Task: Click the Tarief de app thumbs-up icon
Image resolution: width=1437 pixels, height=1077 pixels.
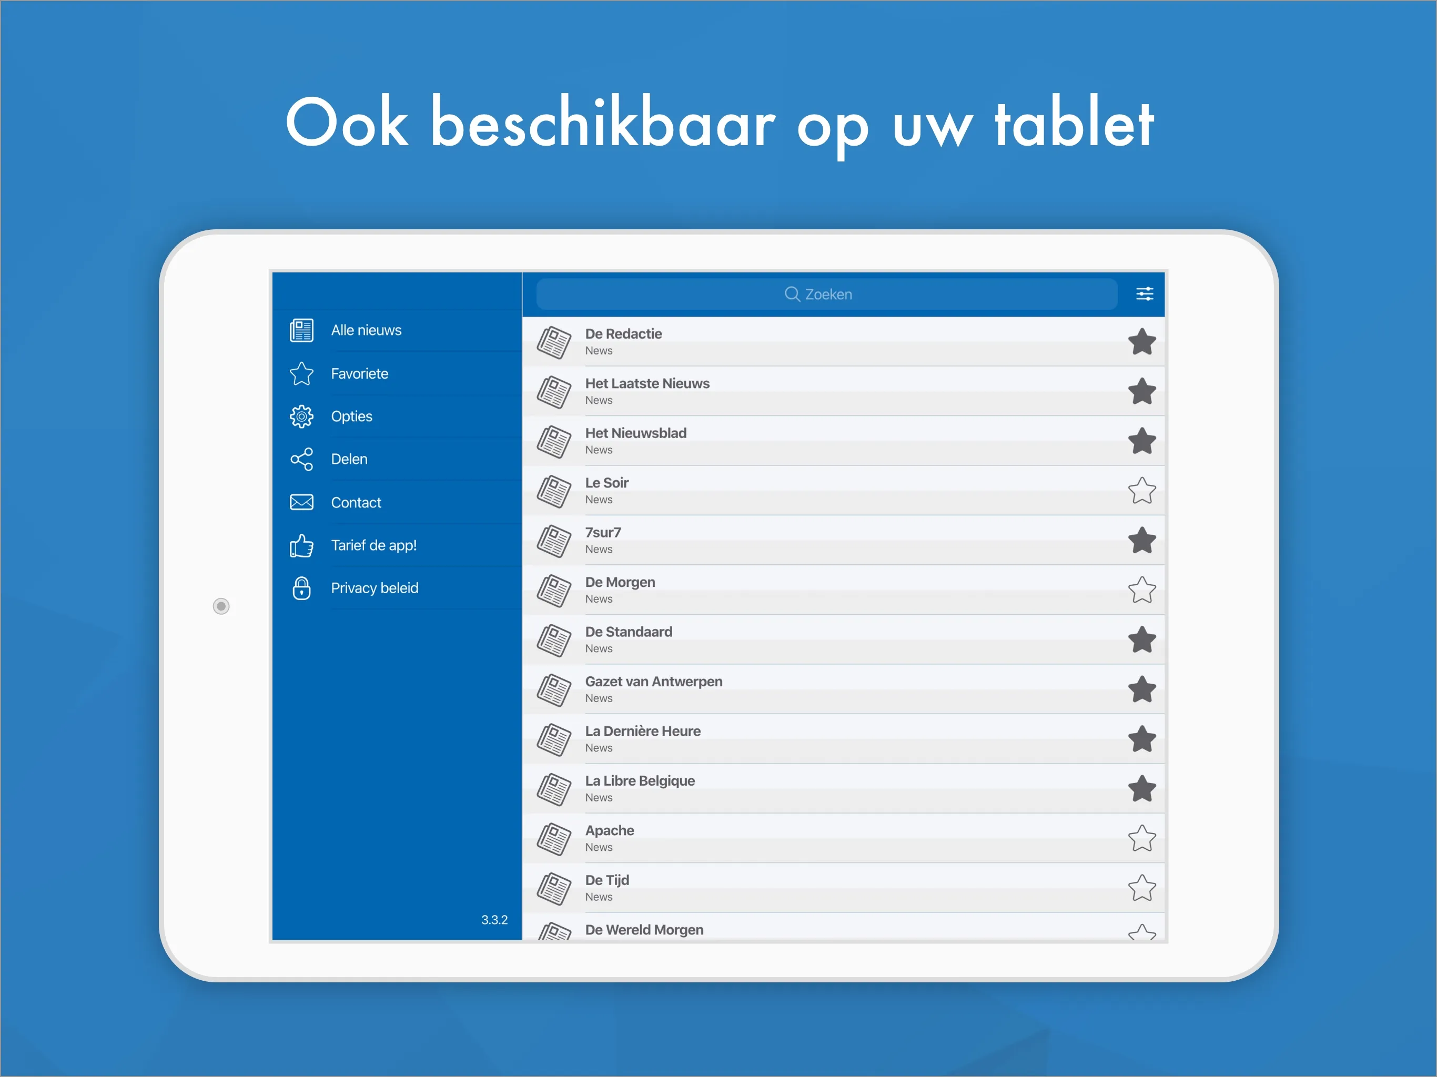Action: pos(300,545)
